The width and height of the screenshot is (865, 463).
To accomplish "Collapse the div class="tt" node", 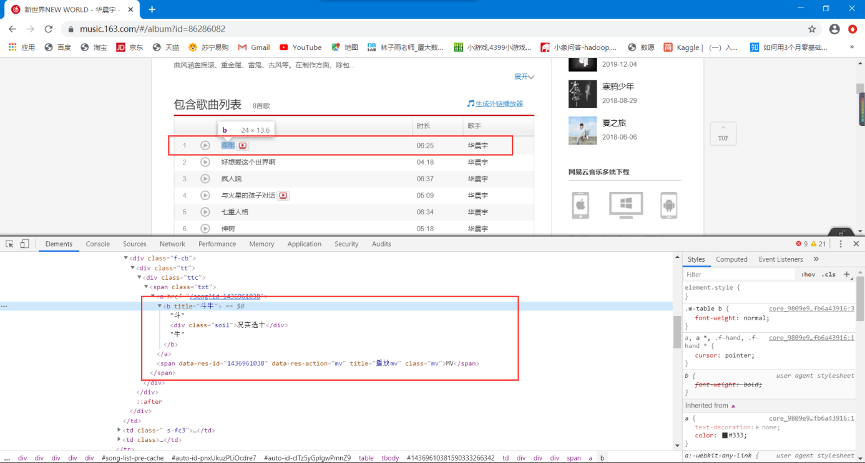I will (132, 268).
